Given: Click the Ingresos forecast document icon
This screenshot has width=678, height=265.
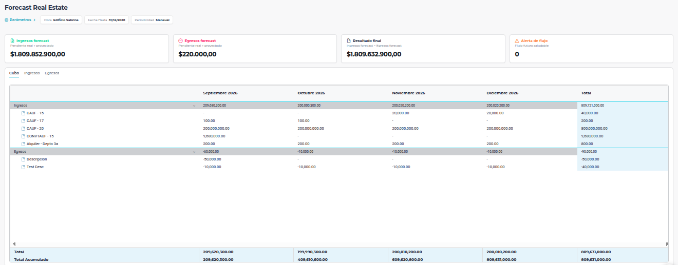Looking at the screenshot, I should (x=12, y=40).
